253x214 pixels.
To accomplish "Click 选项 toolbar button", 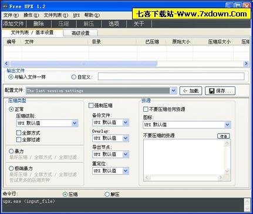I will [114, 24].
